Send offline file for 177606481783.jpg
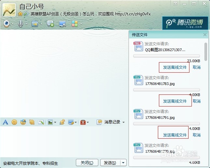The width and height of the screenshot is (210, 168). (175, 101)
